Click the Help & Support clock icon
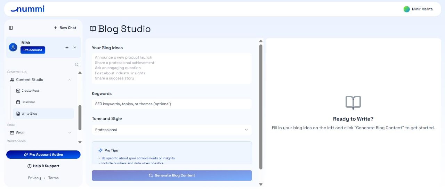Viewport: 445px width, 189px height. 30,166
